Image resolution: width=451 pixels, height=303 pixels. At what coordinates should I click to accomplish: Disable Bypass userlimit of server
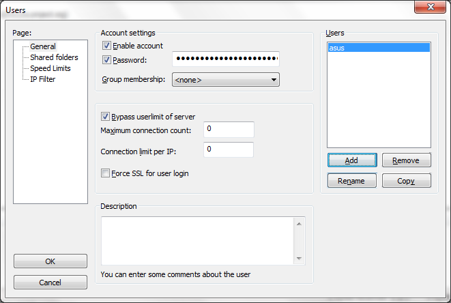coord(106,117)
